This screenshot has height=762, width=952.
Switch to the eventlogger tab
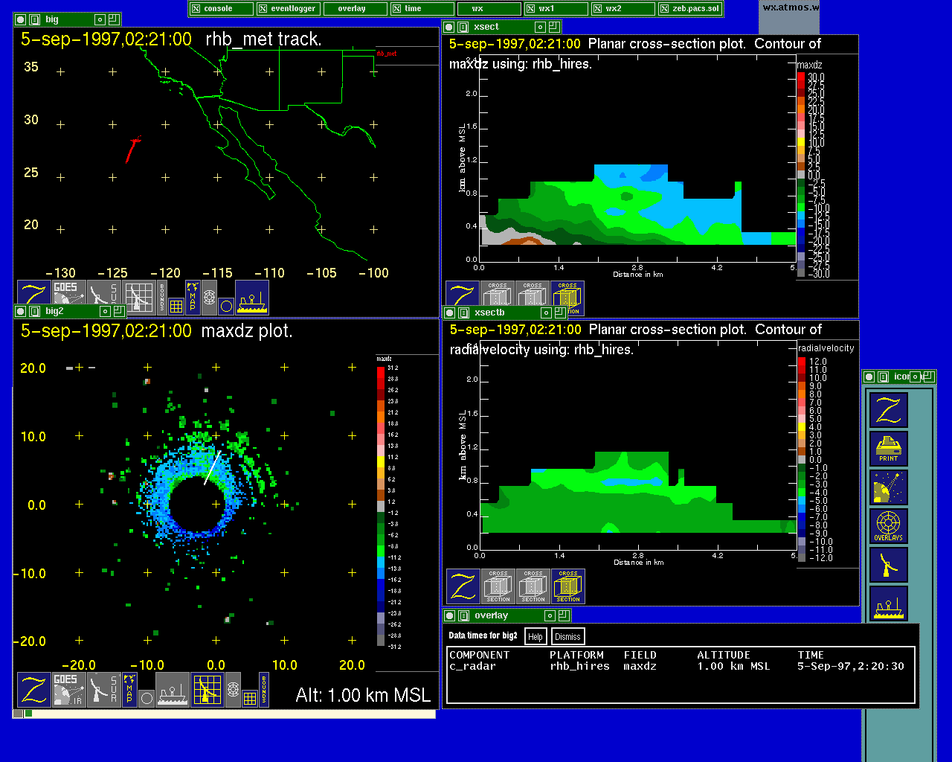(289, 9)
